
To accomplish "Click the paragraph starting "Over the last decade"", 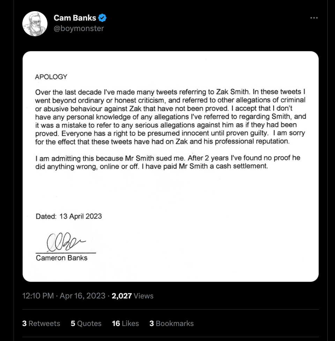I will coord(171,117).
